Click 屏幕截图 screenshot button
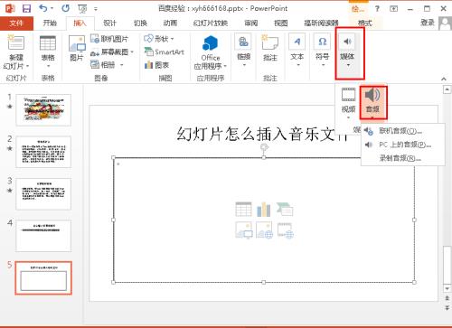Viewport: 452px width, 328px height. (x=109, y=52)
